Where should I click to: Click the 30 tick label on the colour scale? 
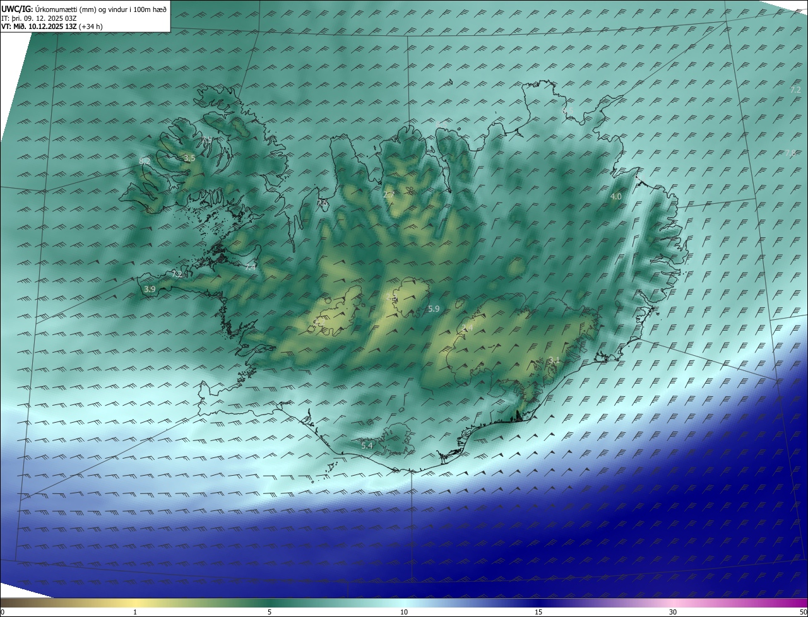click(673, 613)
